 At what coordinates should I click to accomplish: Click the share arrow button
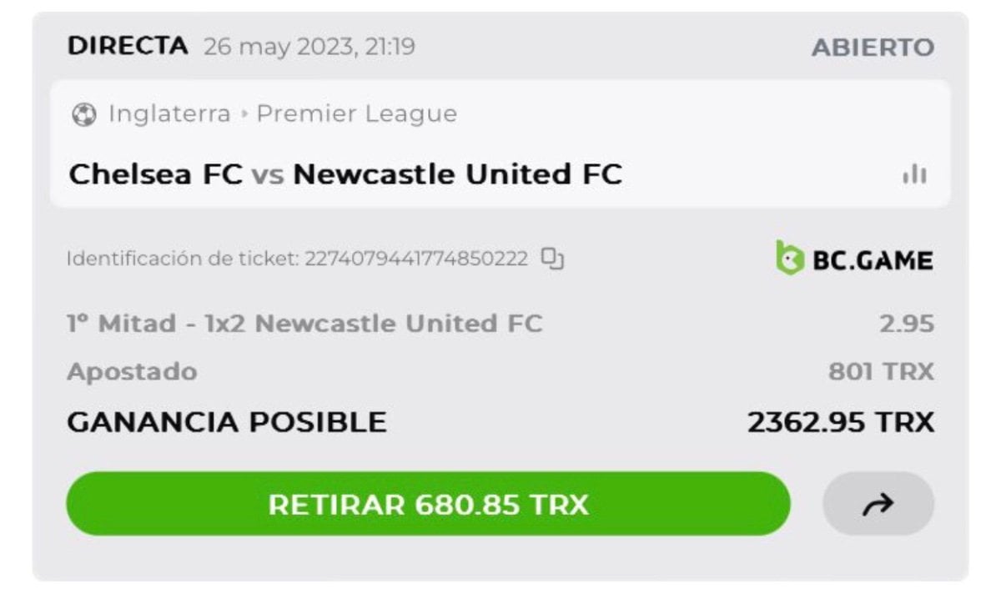[x=878, y=503]
